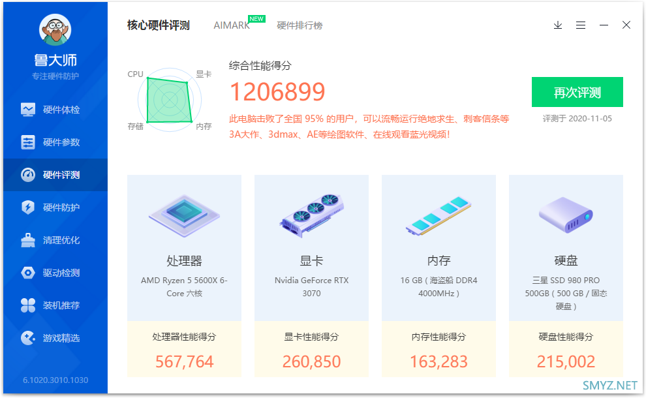Open the 硬件排行榜 tab
The width and height of the screenshot is (646, 398).
pyautogui.click(x=300, y=25)
